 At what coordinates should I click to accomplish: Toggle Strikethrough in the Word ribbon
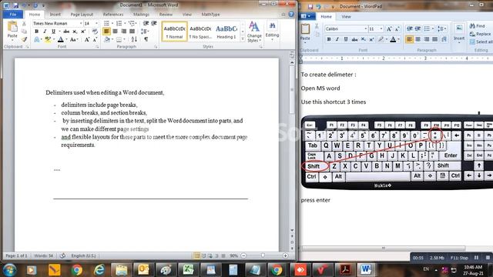pos(66,32)
